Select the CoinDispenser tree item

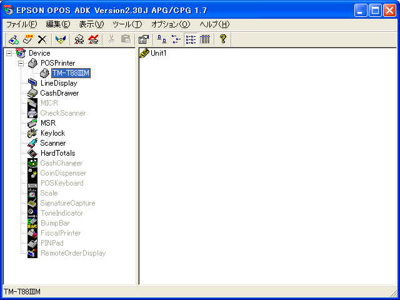(x=63, y=173)
